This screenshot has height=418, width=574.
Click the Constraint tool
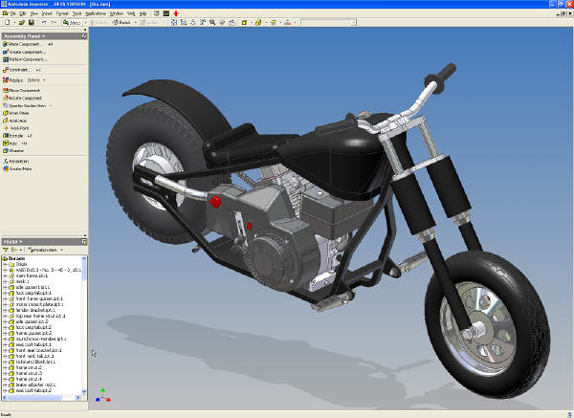click(19, 70)
